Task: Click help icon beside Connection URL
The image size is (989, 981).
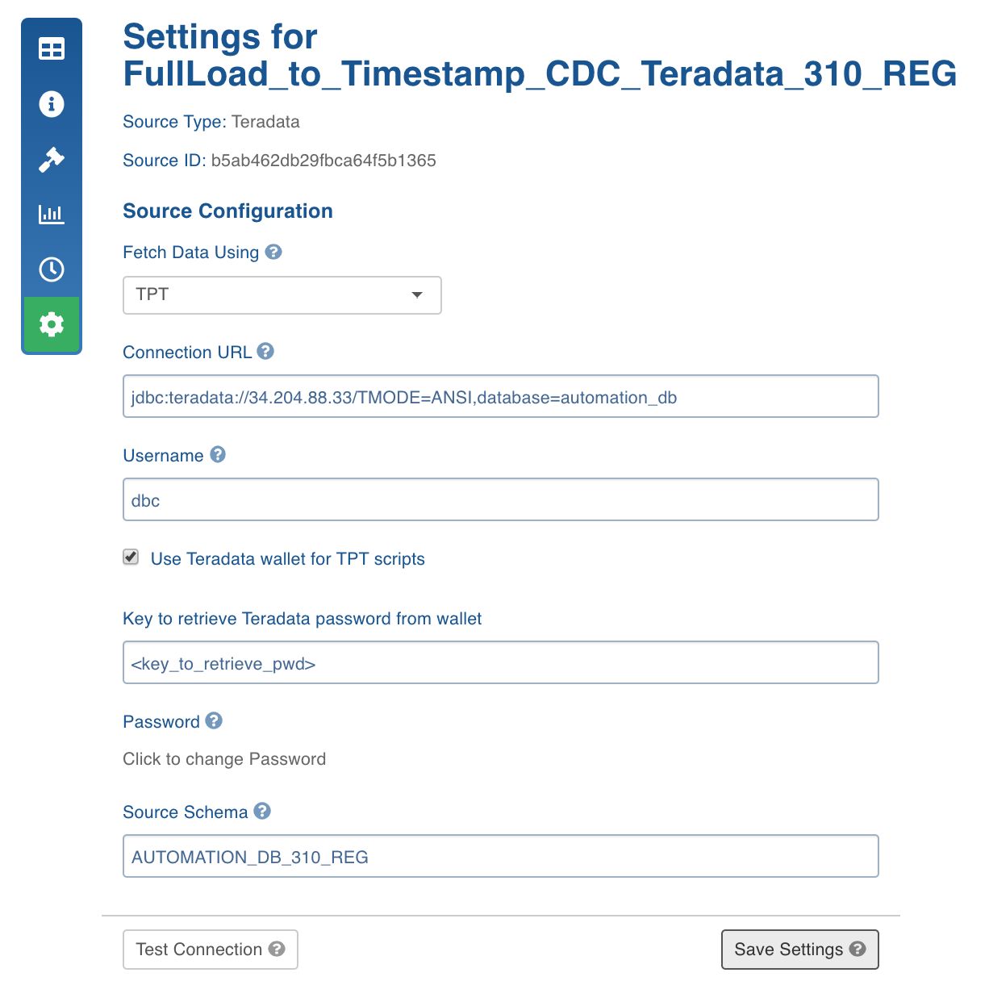Action: click(265, 351)
